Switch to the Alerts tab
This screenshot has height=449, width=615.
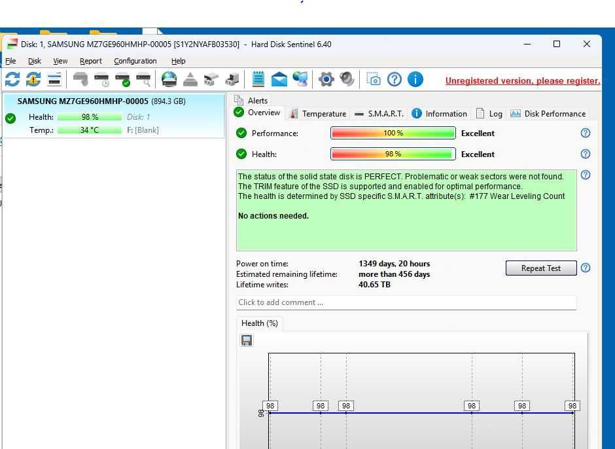click(251, 101)
